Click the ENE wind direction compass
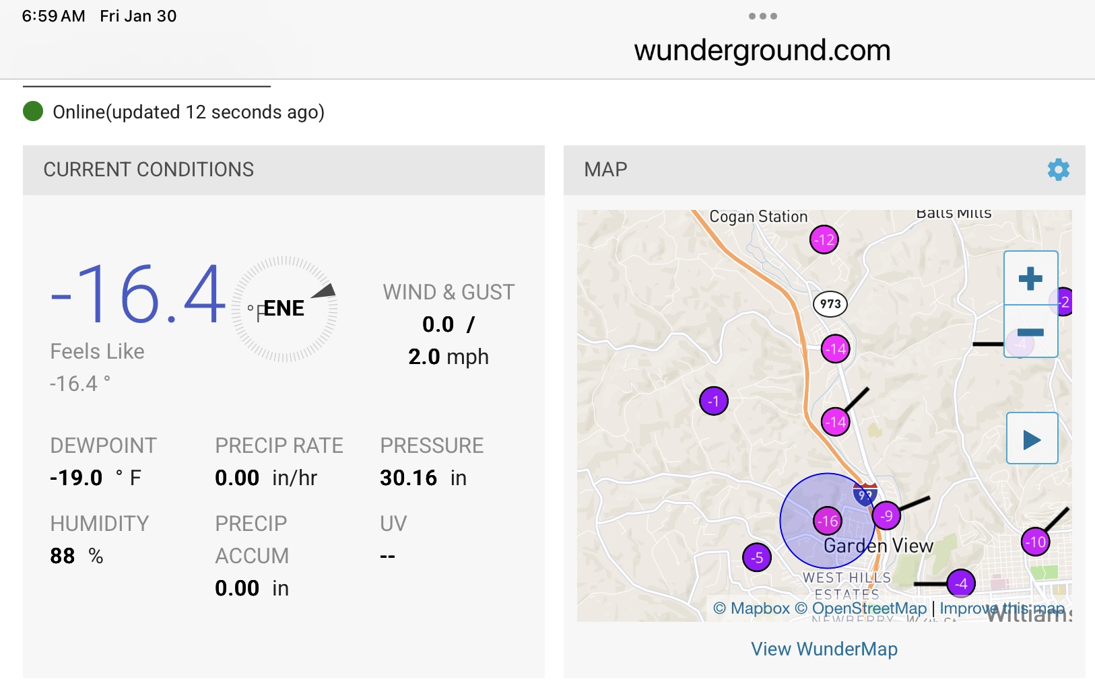 (284, 309)
